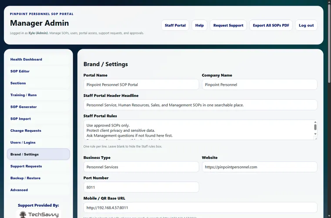This screenshot has width=331, height=218.
Task: Open the SOP Generator page
Action: click(x=38, y=107)
